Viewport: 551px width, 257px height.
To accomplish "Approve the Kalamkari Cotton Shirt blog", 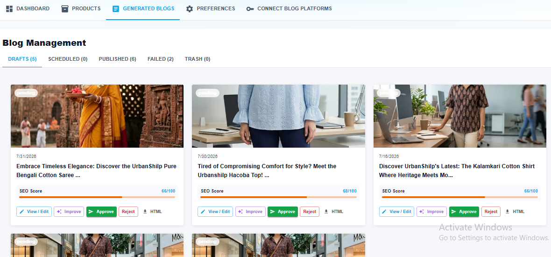I will pos(464,212).
